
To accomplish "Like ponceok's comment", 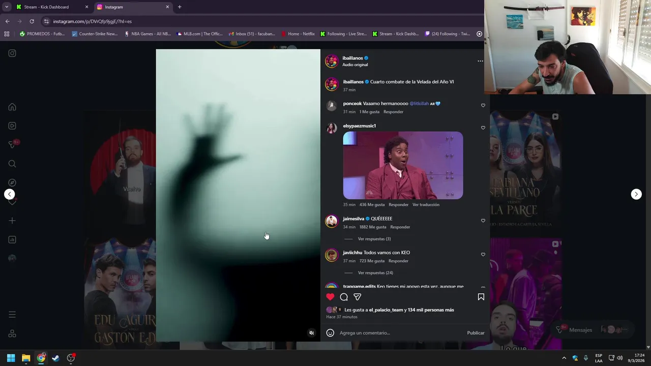I will (483, 105).
